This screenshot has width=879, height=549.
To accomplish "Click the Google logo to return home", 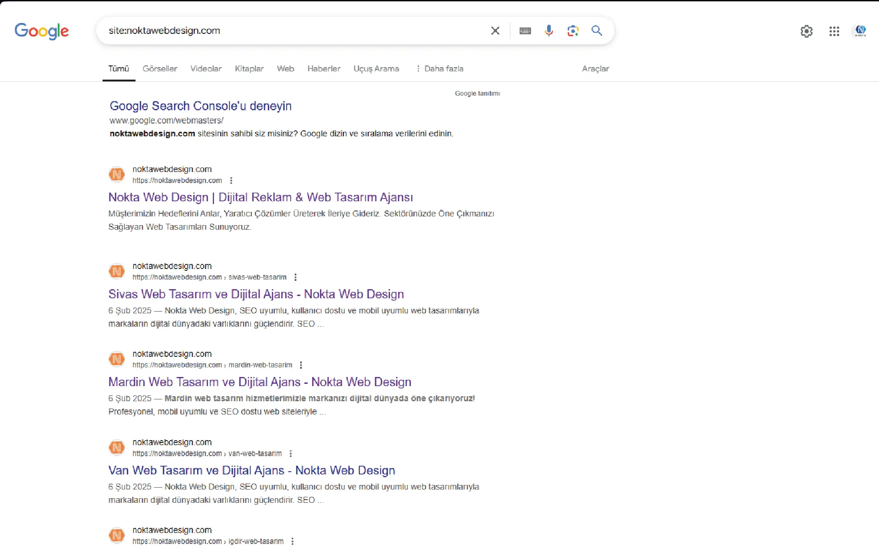I will click(x=41, y=31).
